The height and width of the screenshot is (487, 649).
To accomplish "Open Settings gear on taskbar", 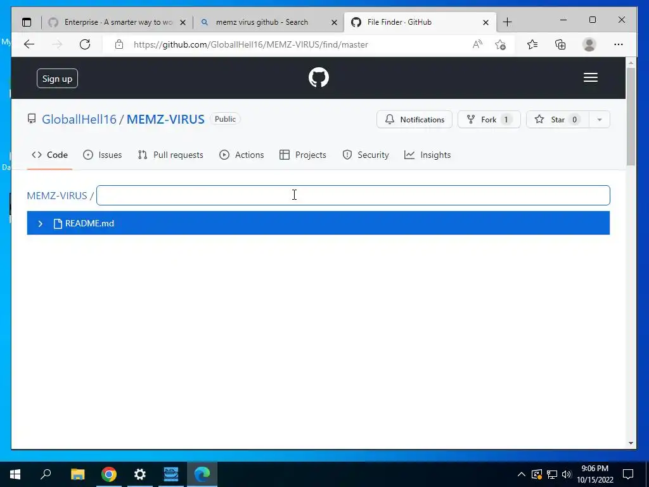I will point(140,474).
